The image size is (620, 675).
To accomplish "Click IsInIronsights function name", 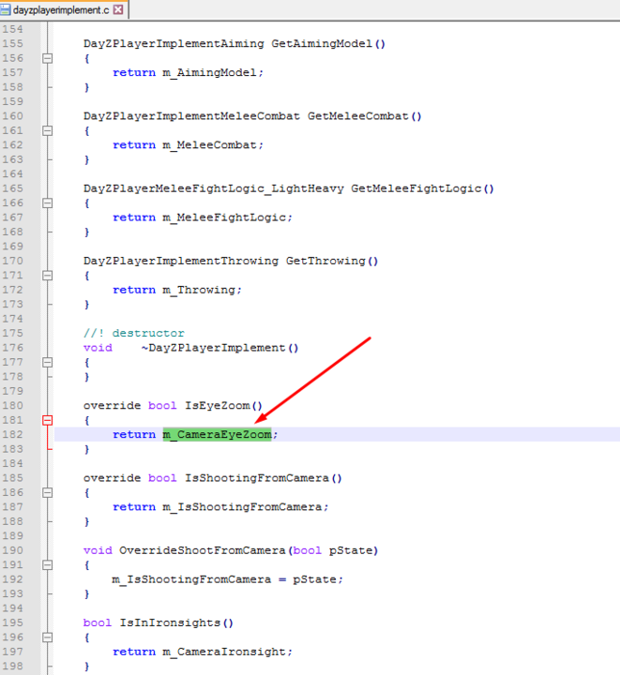I will (x=170, y=622).
